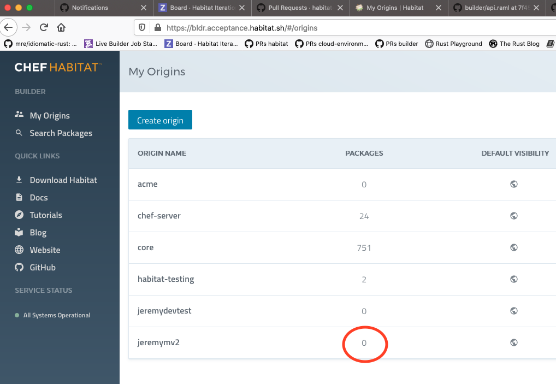Toggle visibility globe for jeremymv2 origin

pos(513,342)
